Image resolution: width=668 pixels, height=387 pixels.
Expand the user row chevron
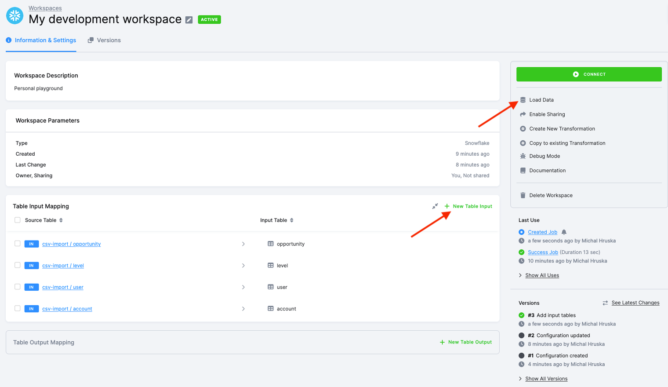coord(243,287)
